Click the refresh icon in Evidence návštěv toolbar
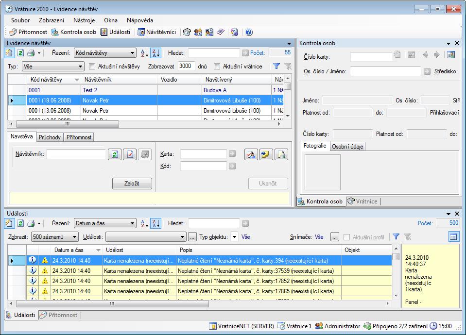 click(20, 53)
